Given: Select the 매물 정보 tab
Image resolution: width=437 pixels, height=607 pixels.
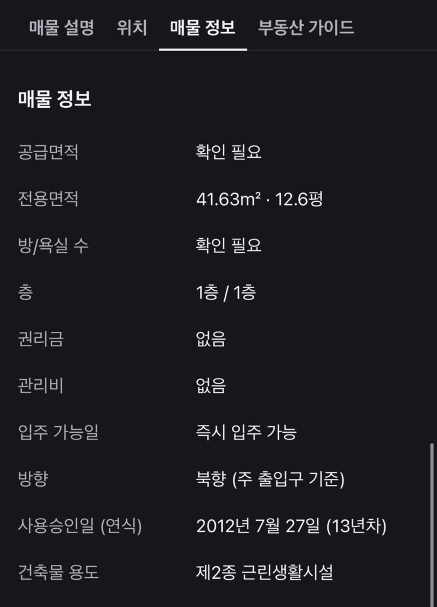Looking at the screenshot, I should click(x=203, y=27).
